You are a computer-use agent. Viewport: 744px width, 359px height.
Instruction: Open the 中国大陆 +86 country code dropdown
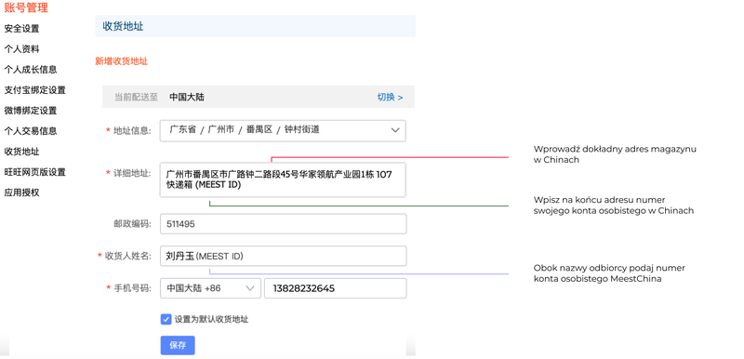tap(211, 288)
